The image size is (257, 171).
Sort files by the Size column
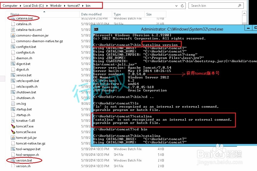coord(155,14)
